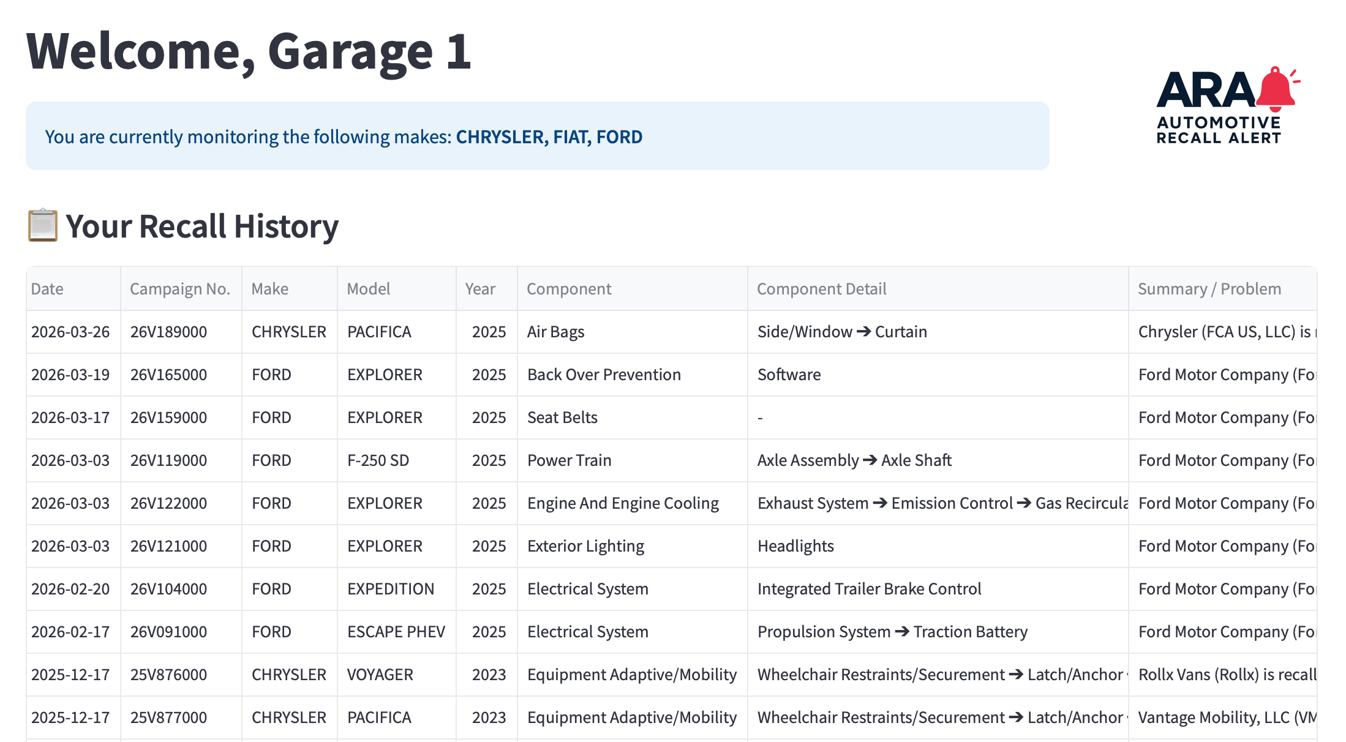
Task: Click the ESCAPE PHEV model cell
Action: pyautogui.click(x=397, y=632)
